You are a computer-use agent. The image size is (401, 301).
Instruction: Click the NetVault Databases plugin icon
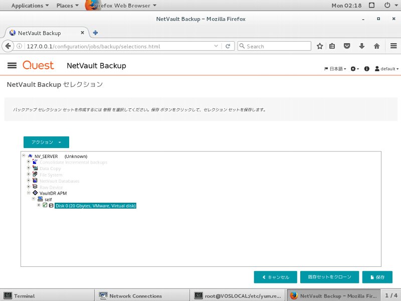(x=35, y=181)
